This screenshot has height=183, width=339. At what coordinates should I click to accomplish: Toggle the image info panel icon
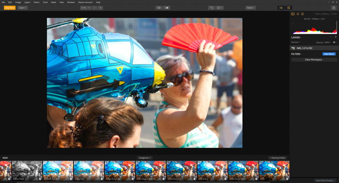pyautogui.click(x=303, y=14)
